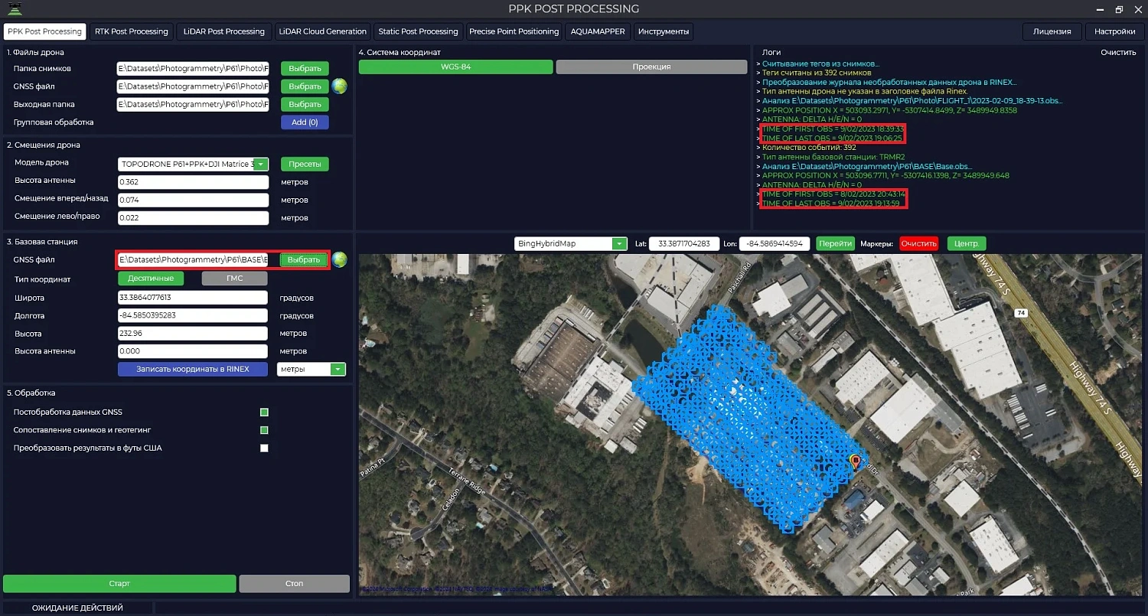Select Проекция as the coordinate system
The height and width of the screenshot is (616, 1148).
[x=651, y=67]
